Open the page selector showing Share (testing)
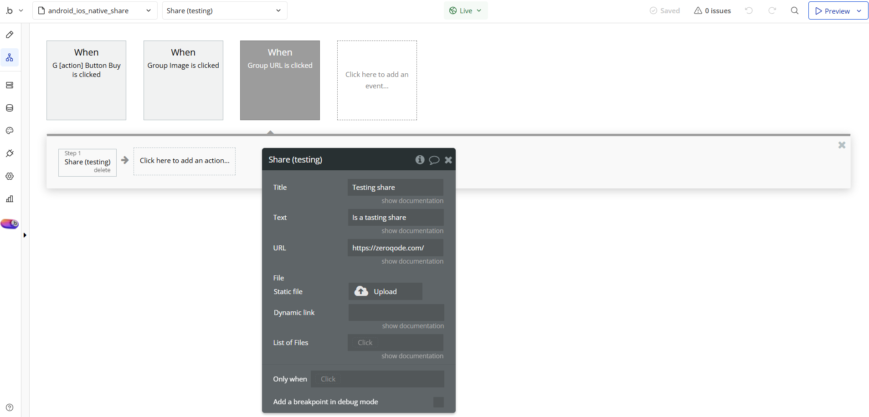869x417 pixels. coord(224,10)
